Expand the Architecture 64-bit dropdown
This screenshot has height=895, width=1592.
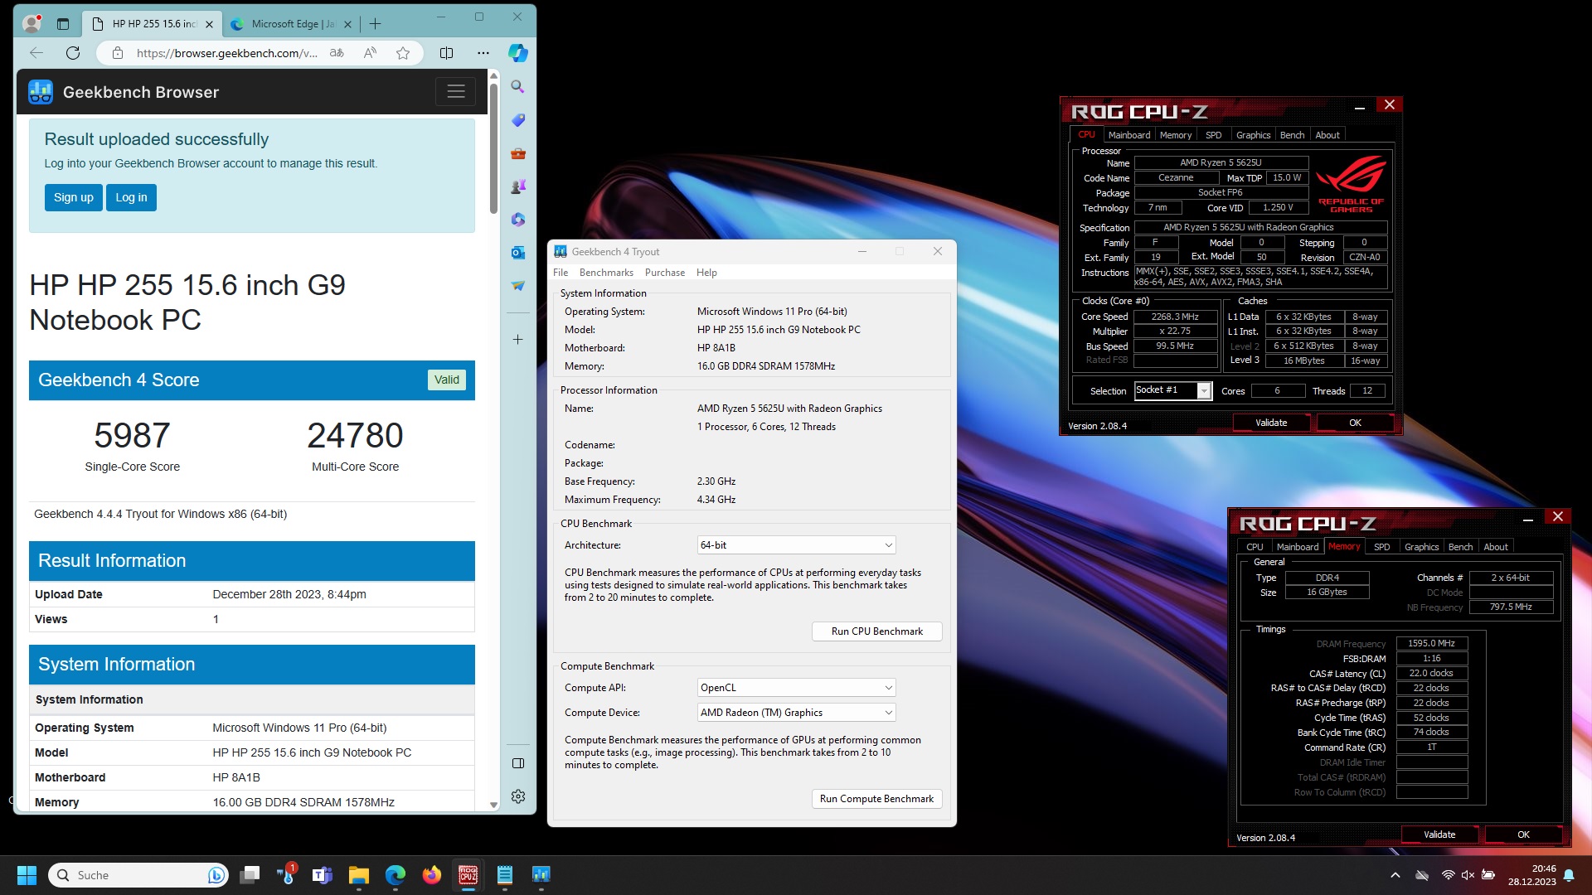(x=797, y=545)
